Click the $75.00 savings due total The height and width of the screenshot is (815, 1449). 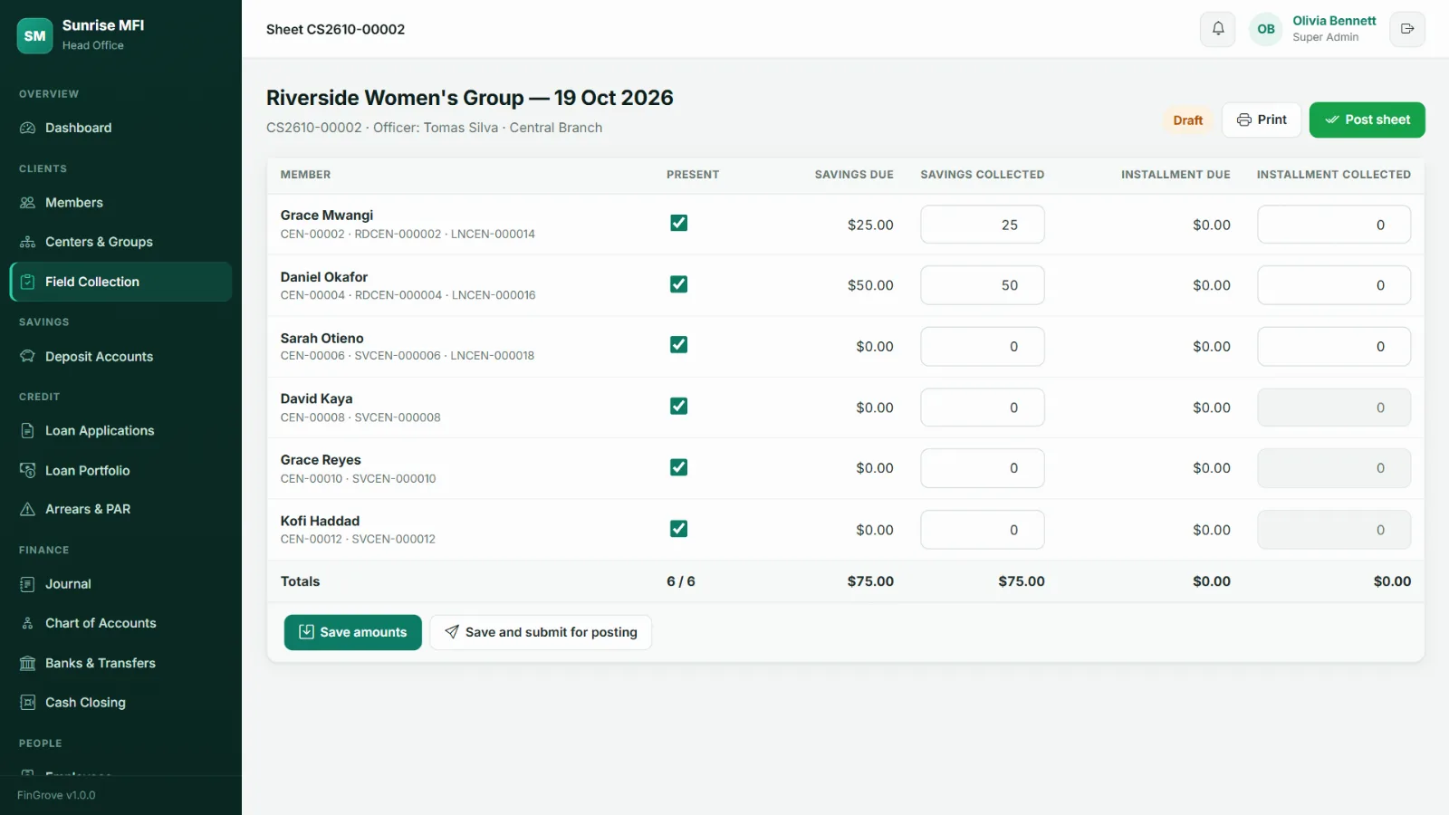tap(870, 581)
